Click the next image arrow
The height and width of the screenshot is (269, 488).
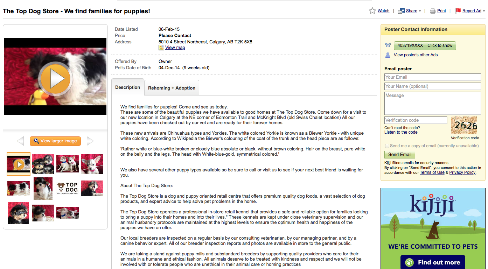[x=90, y=141]
